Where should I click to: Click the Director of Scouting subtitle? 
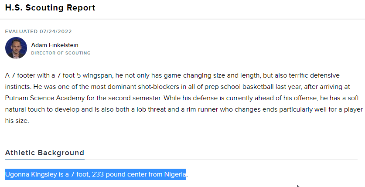click(x=61, y=53)
